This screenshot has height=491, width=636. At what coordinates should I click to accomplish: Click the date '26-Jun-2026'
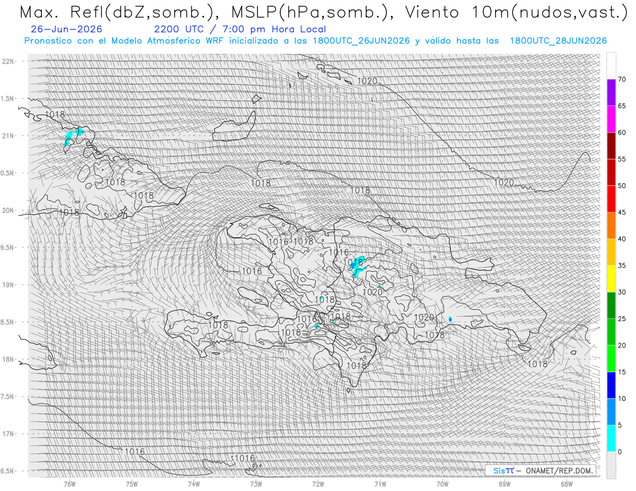pyautogui.click(x=67, y=30)
